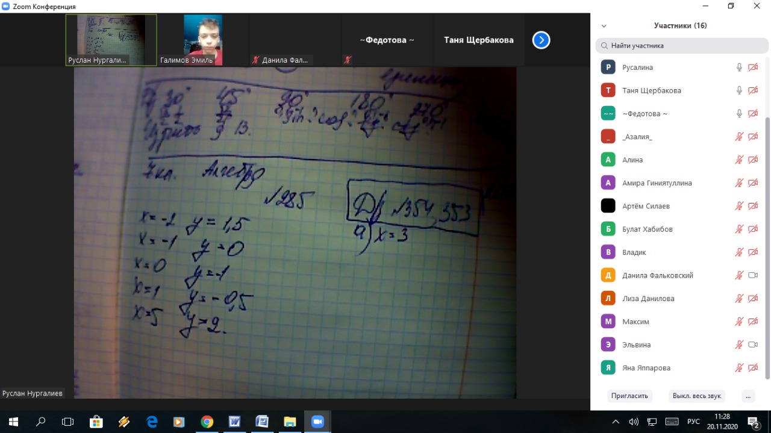
Task: Open Zoom from the Windows taskbar
Action: [317, 422]
